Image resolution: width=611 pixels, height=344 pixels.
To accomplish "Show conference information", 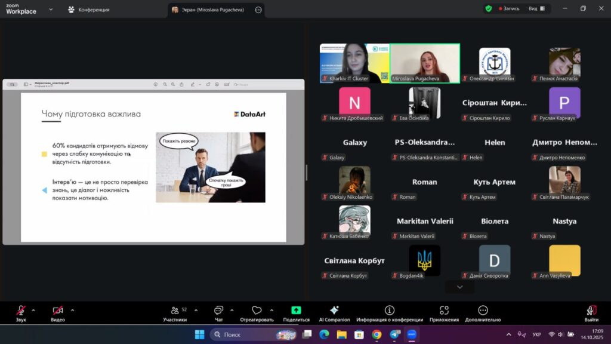I will pos(389,314).
